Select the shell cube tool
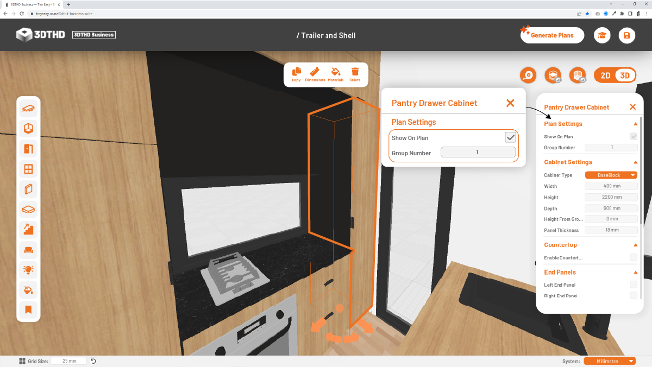The image size is (652, 367). click(x=29, y=129)
